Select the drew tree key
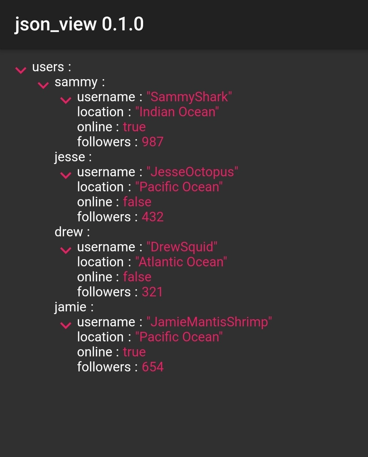Image resolution: width=368 pixels, height=457 pixels. point(69,232)
